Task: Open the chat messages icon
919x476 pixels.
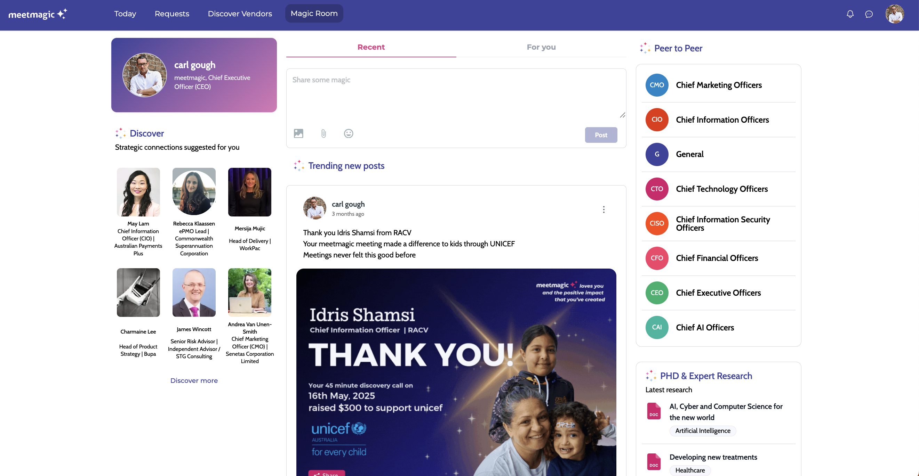Action: 869,14
